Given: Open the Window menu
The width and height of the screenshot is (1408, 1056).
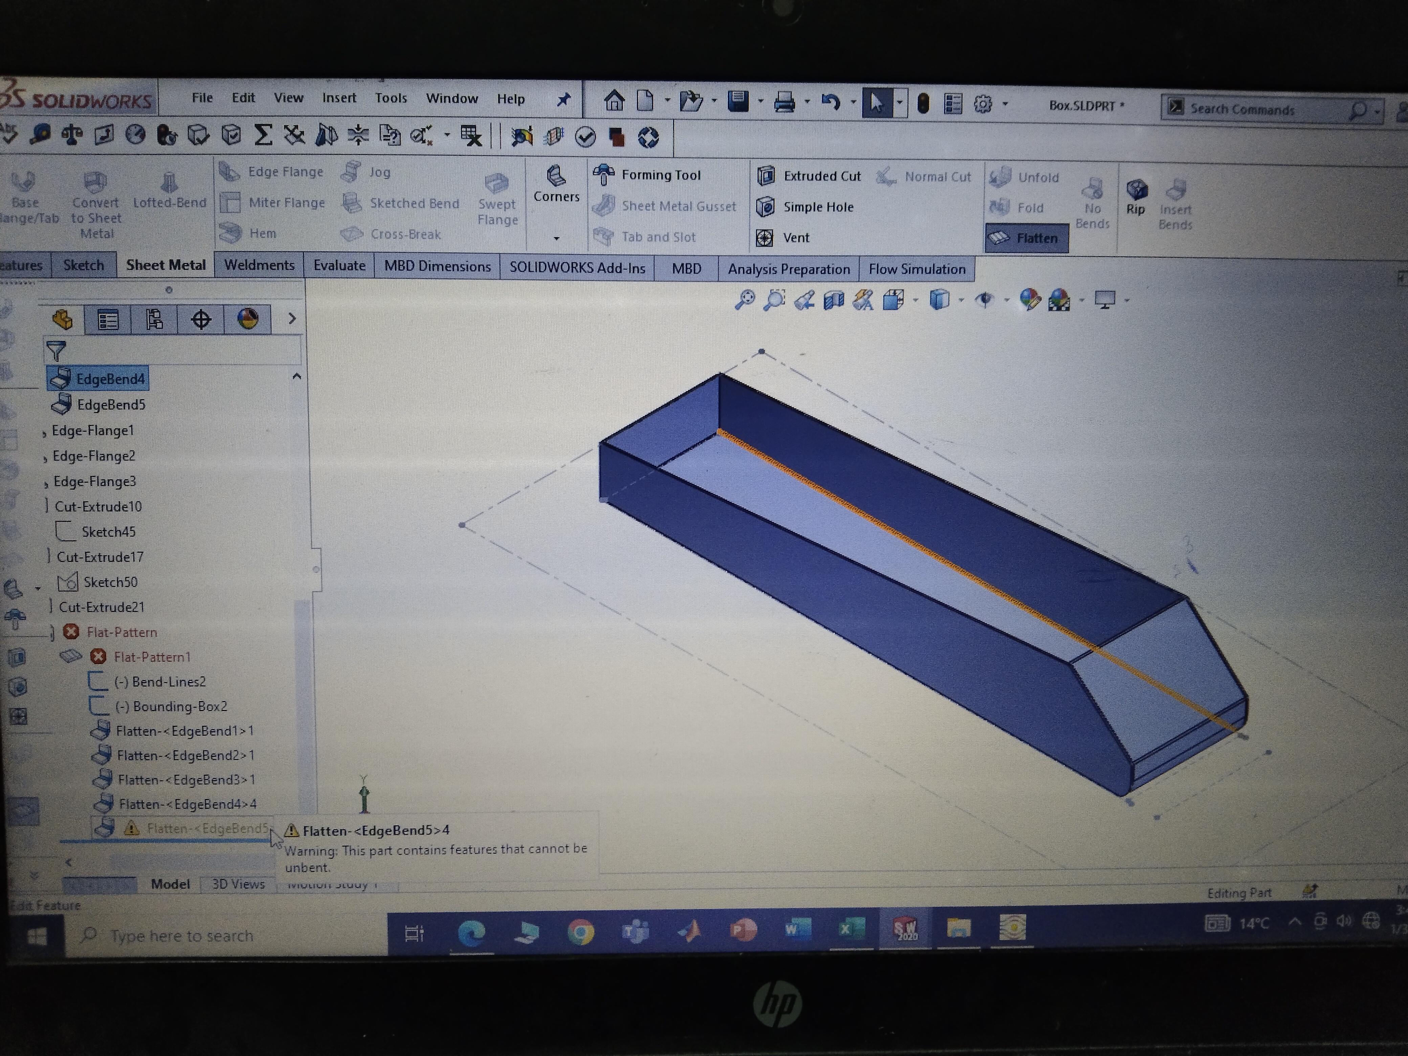Looking at the screenshot, I should pos(452,99).
